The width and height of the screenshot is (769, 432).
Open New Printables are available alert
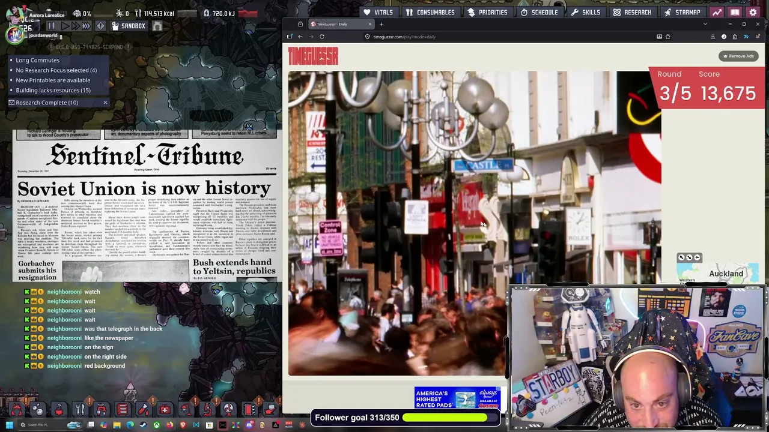coord(53,80)
